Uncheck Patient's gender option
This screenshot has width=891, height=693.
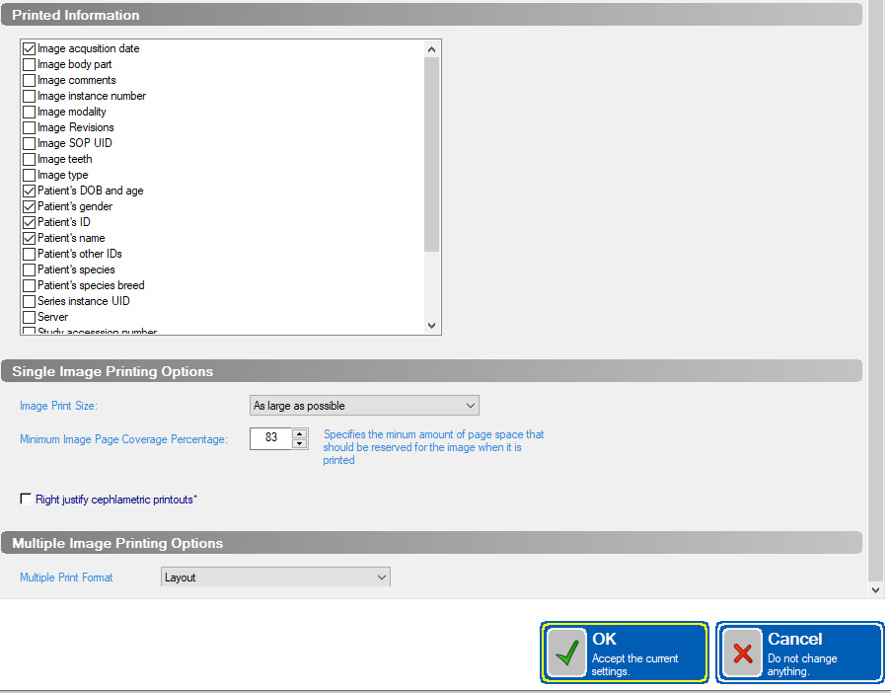coord(29,207)
